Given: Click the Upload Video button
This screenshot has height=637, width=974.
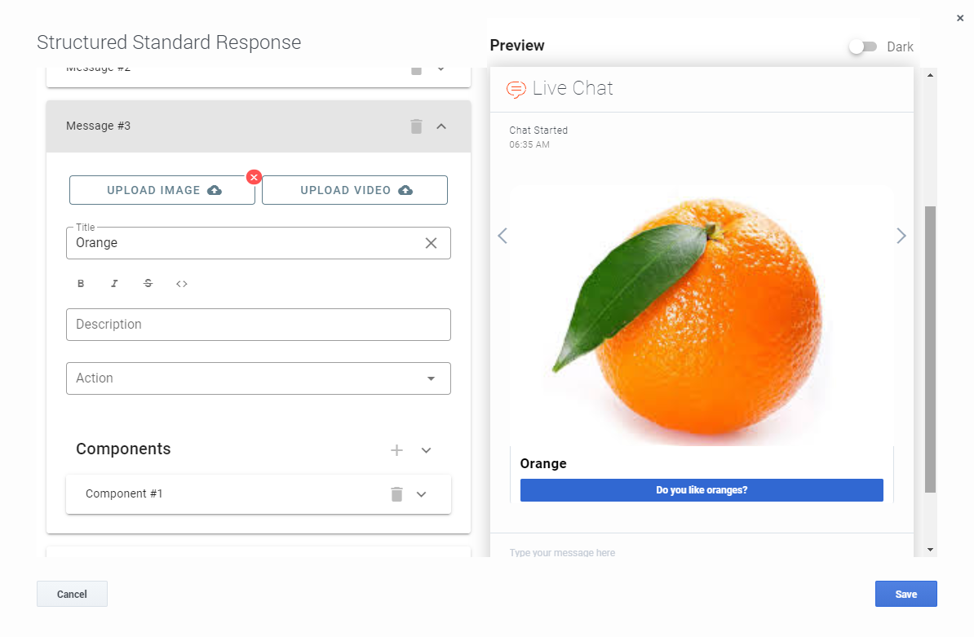Looking at the screenshot, I should pos(354,190).
